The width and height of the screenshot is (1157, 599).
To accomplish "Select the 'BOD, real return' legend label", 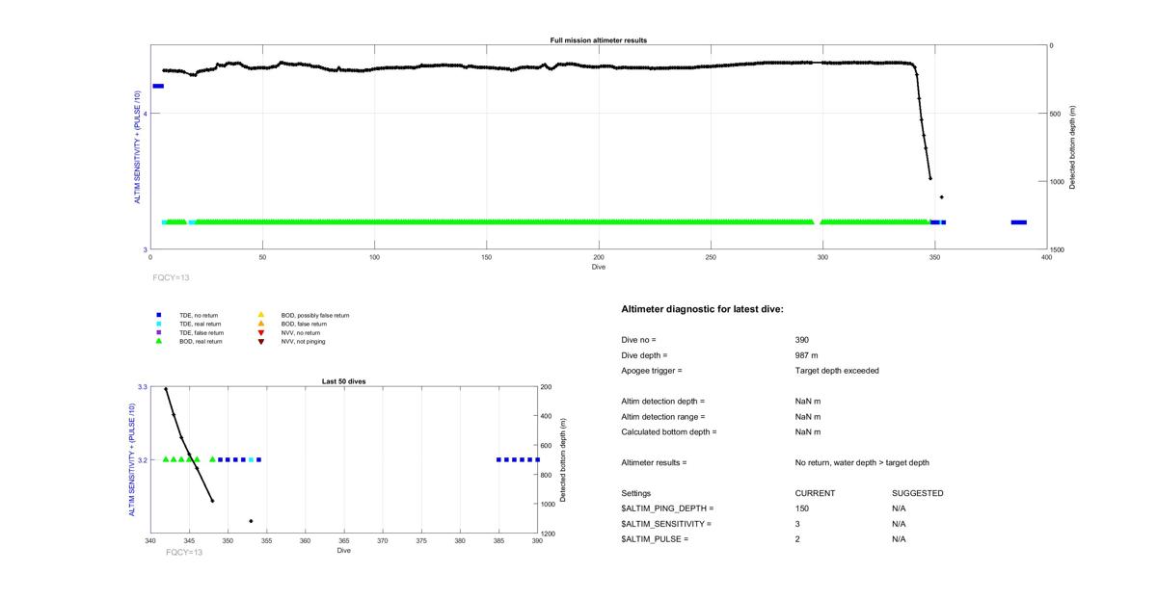I will (x=202, y=341).
